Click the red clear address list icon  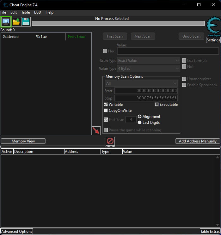110,141
